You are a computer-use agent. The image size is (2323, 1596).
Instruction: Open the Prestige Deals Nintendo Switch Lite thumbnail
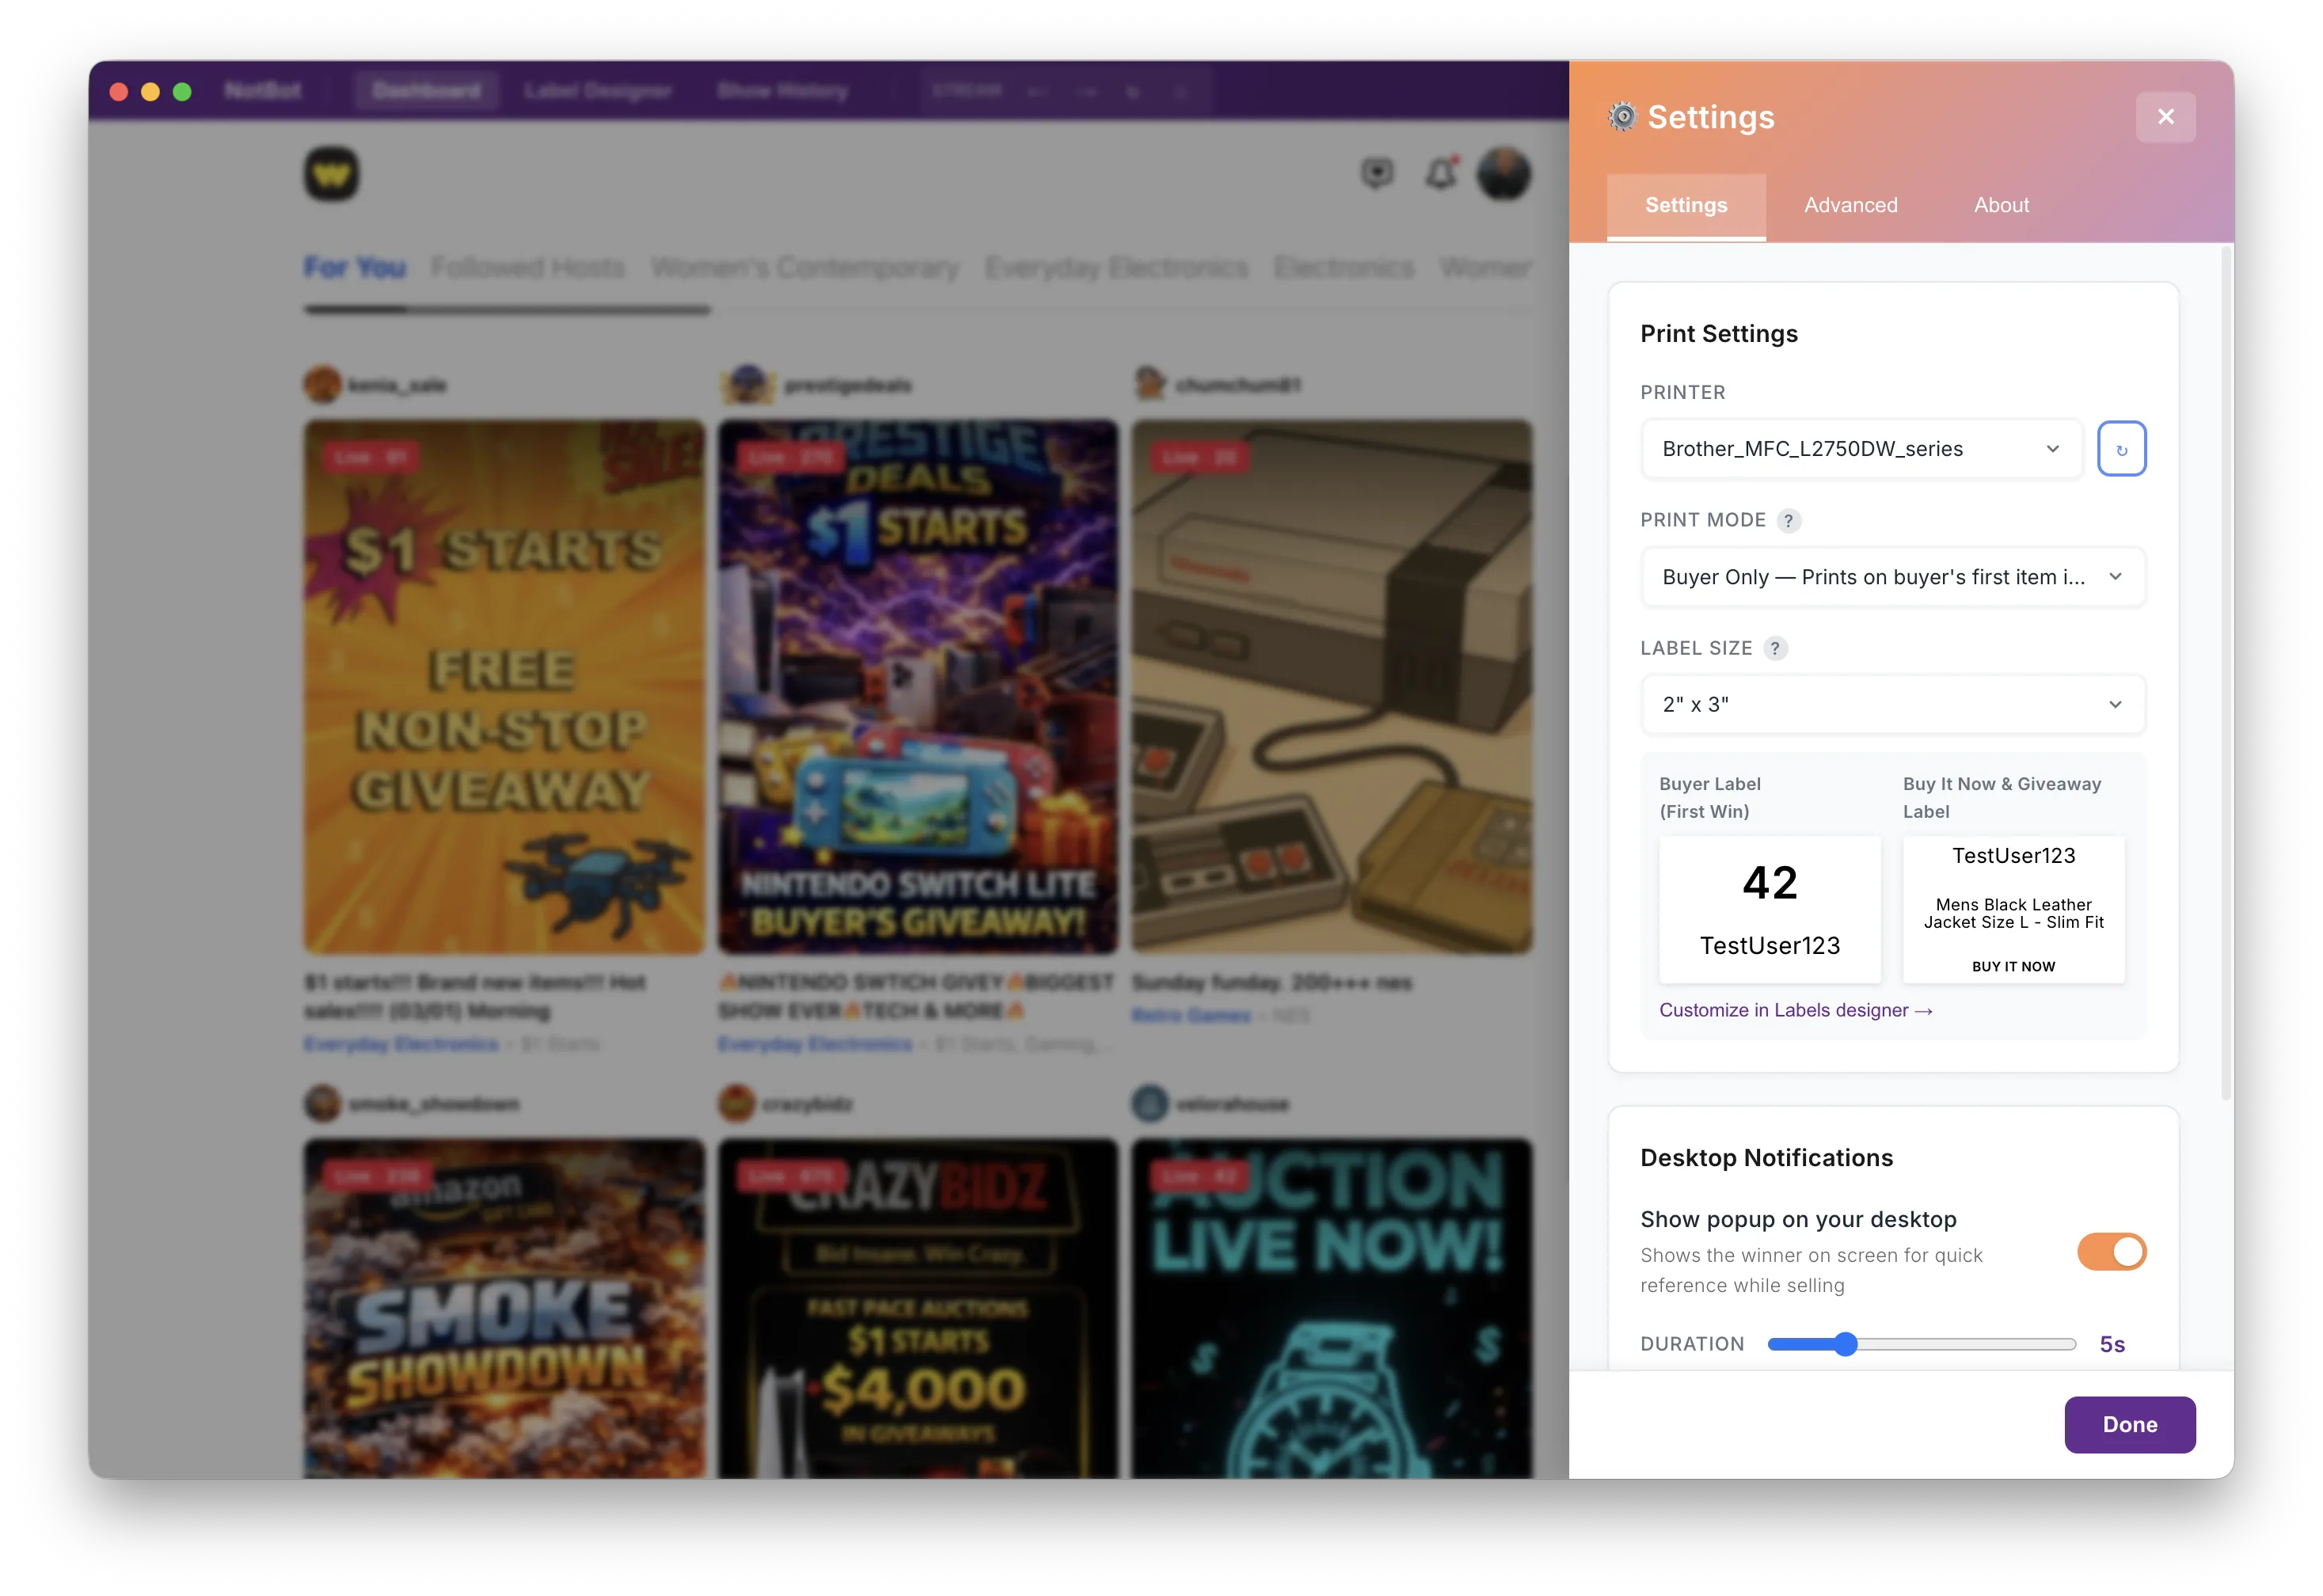pyautogui.click(x=918, y=687)
